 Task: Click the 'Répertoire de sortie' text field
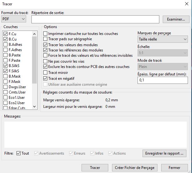pos(96,19)
